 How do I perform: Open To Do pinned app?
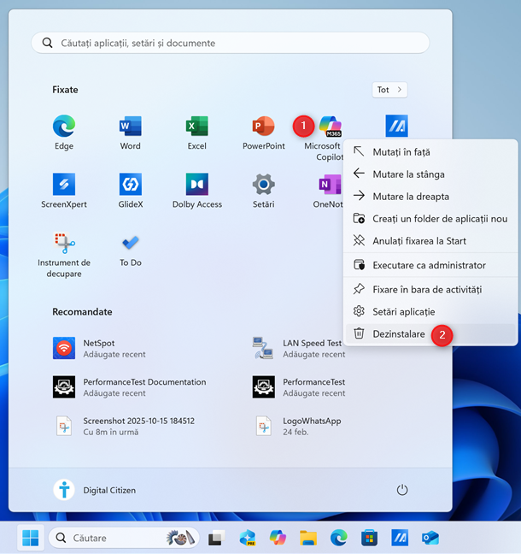130,250
